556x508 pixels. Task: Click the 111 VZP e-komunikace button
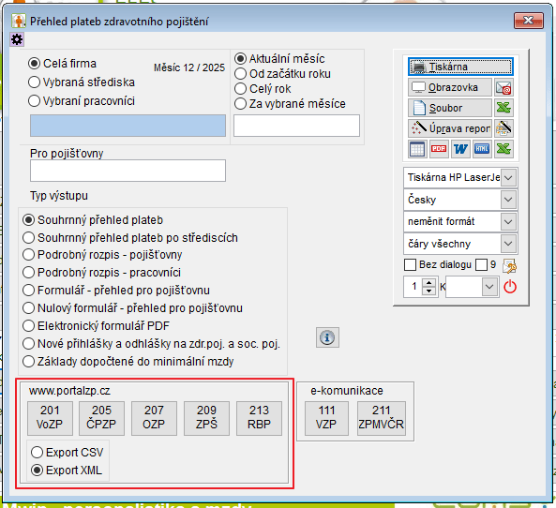pyautogui.click(x=326, y=418)
